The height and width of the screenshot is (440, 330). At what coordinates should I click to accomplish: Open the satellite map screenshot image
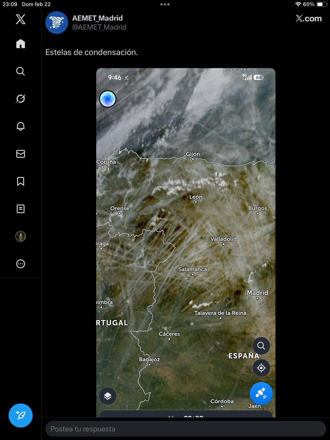(186, 242)
